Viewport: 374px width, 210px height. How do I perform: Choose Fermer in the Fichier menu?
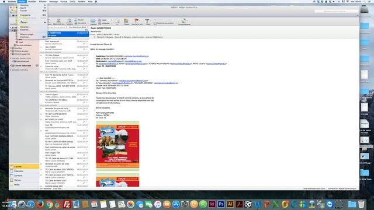coord(32,10)
